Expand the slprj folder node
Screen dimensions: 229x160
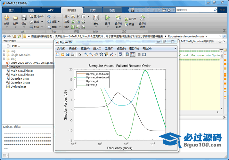4,59
